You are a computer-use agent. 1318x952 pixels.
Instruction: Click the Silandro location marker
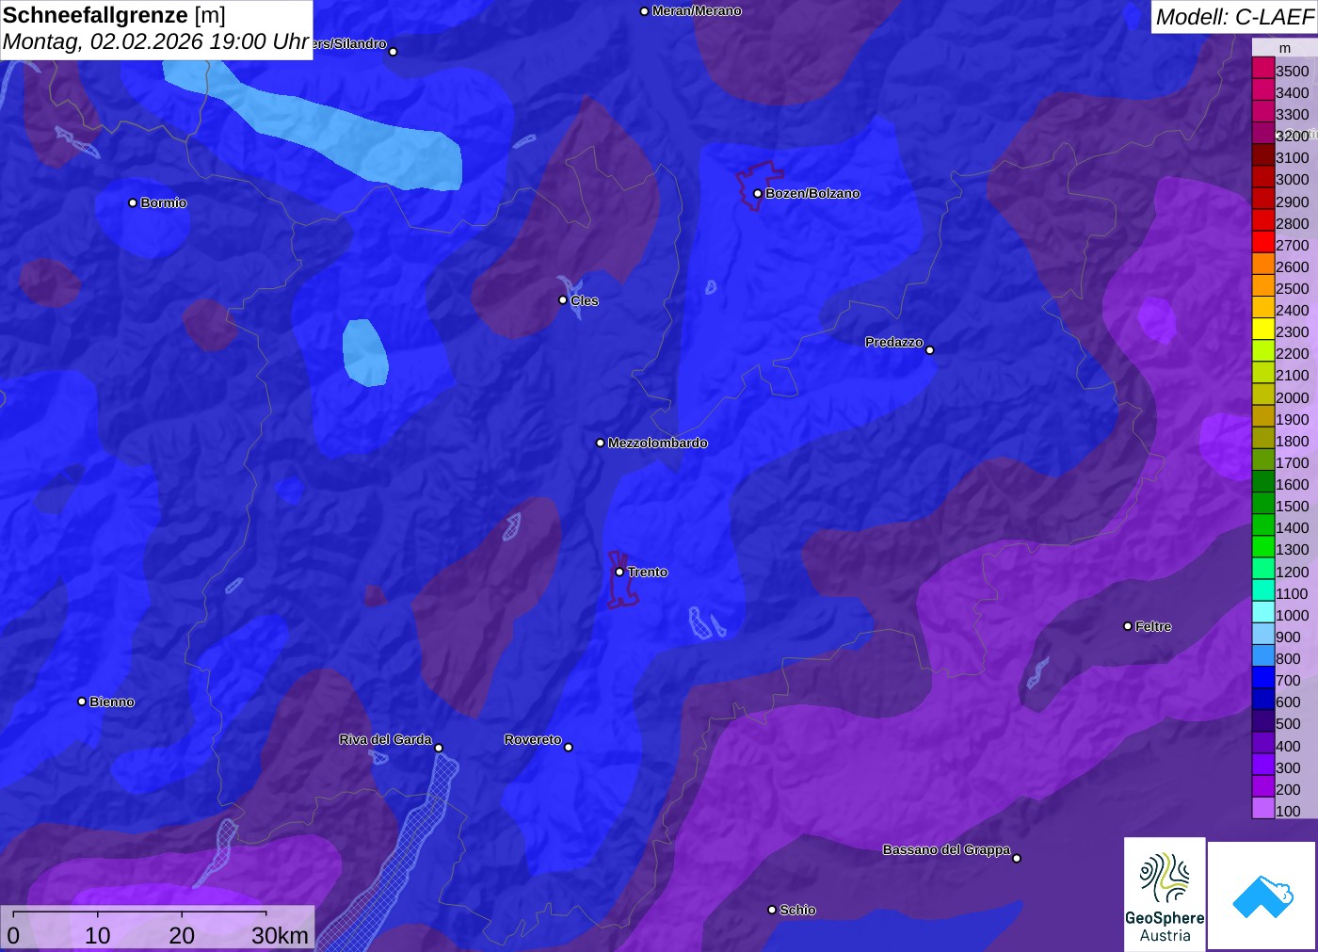pos(394,52)
